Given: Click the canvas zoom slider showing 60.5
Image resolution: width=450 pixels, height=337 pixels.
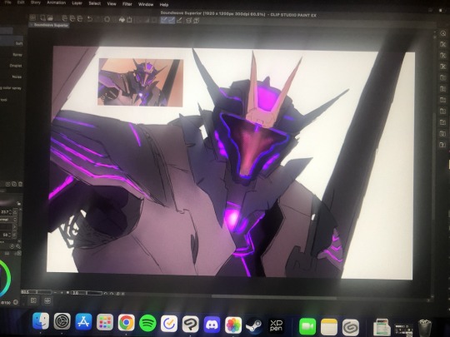Looking at the screenshot, I should point(37,292).
